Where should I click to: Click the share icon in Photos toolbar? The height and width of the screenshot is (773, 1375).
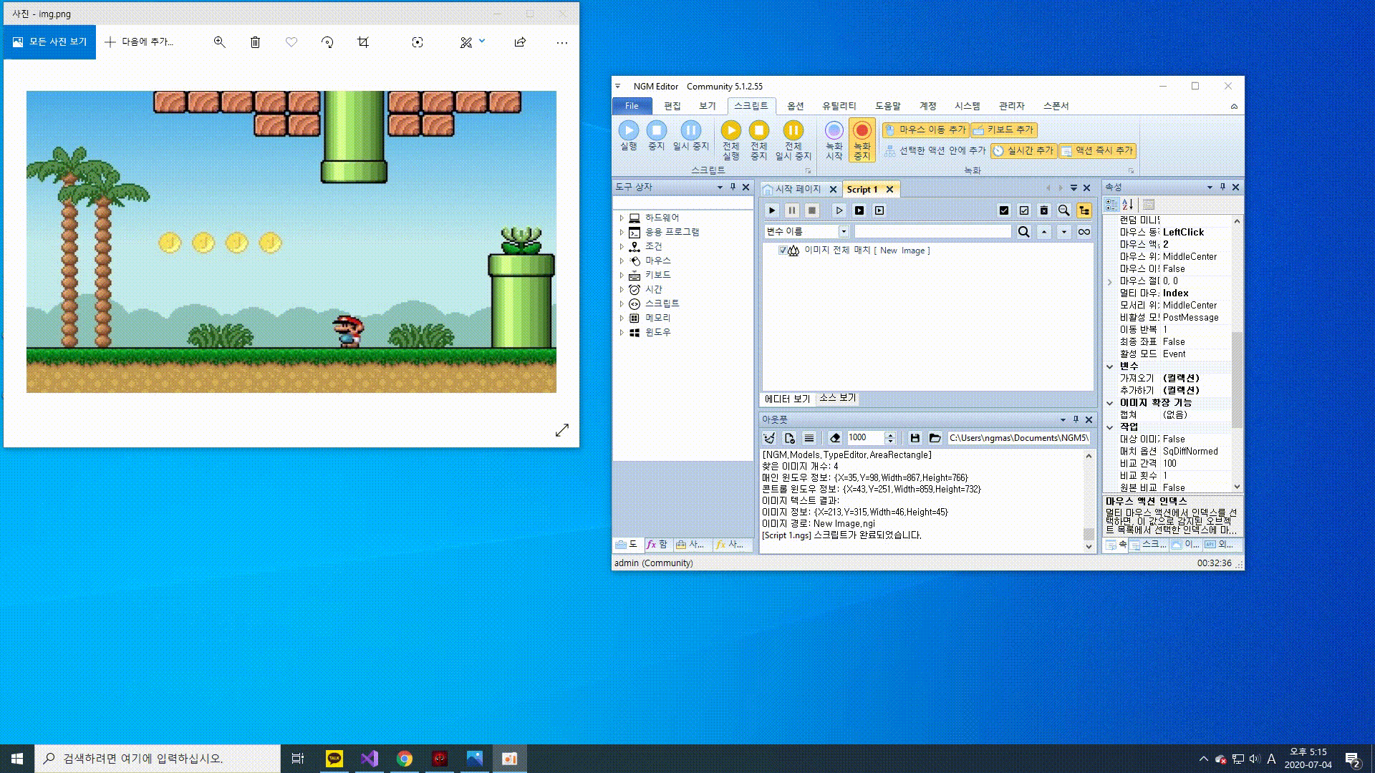coord(520,42)
